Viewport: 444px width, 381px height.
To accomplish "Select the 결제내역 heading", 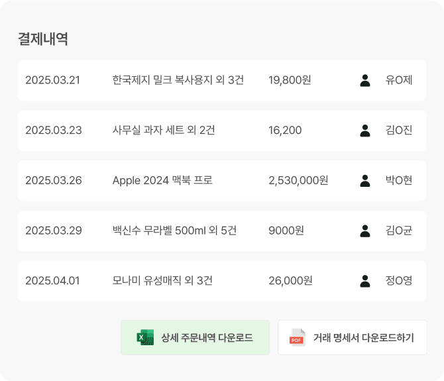I will tap(43, 38).
